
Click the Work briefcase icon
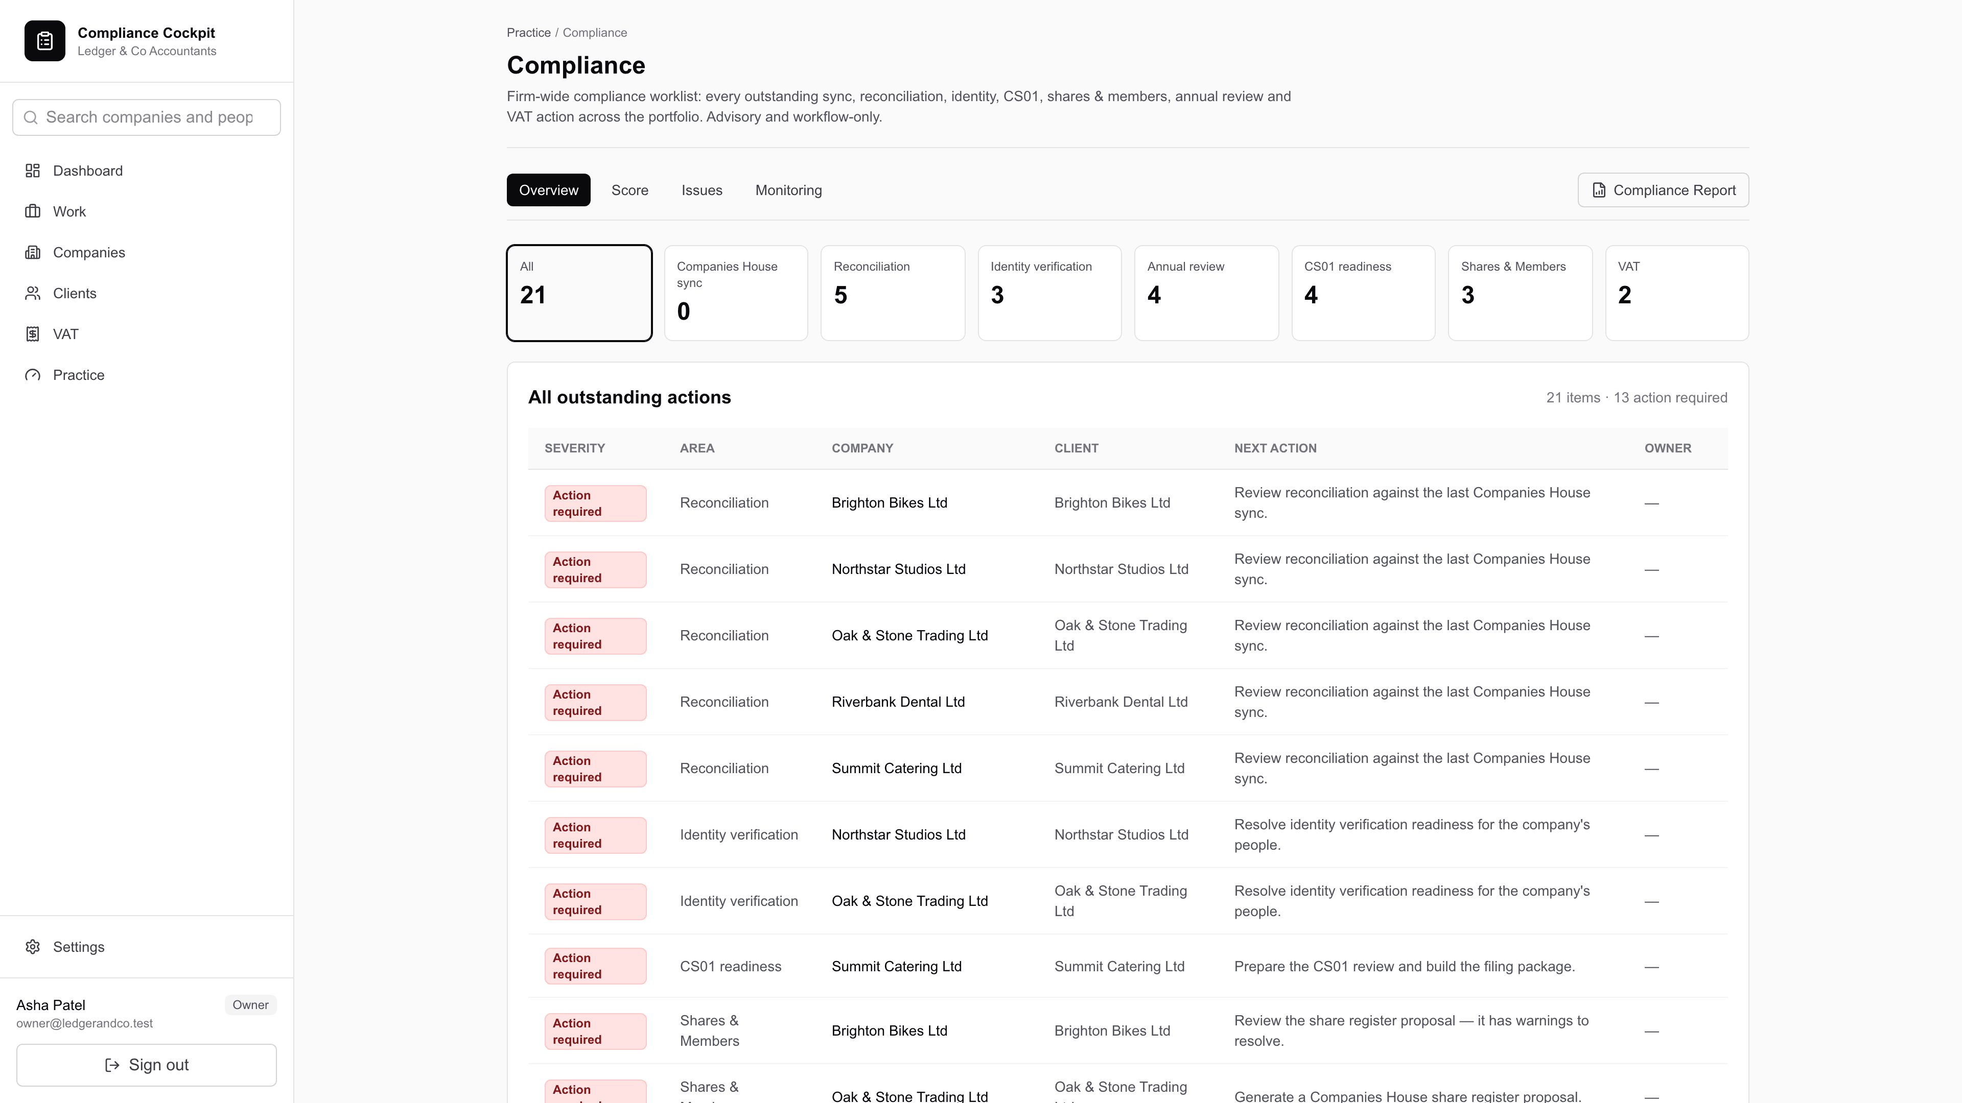pyautogui.click(x=33, y=211)
